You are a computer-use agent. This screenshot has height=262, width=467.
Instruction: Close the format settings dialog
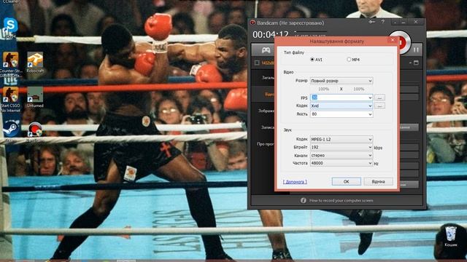393,40
